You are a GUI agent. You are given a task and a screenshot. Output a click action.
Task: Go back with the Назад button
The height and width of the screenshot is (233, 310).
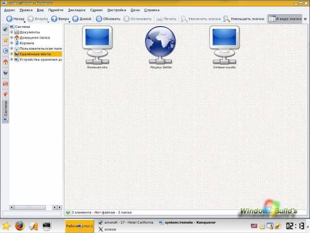tap(15, 19)
